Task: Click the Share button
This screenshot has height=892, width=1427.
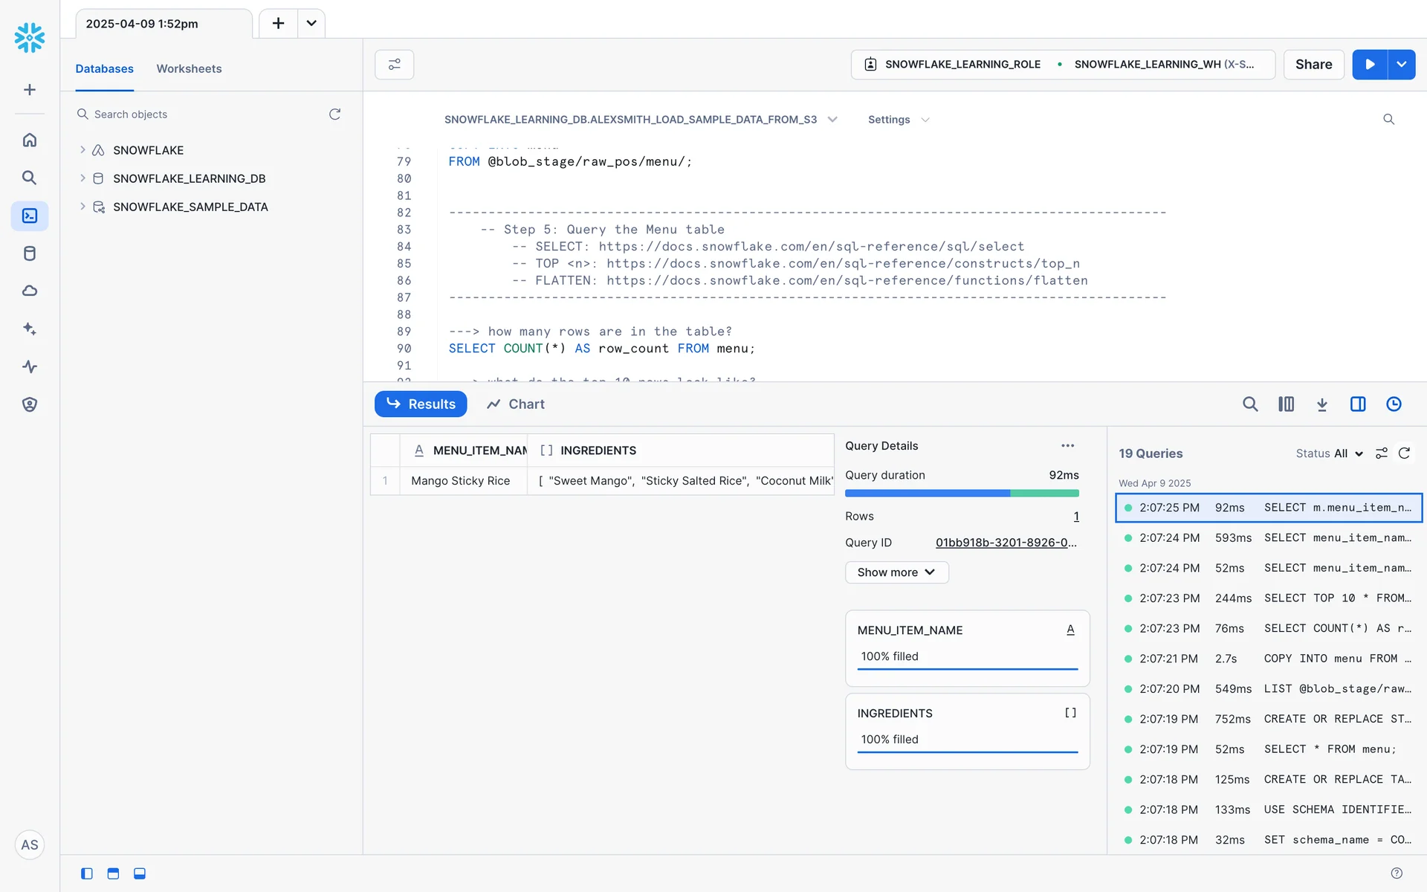Action: (x=1313, y=65)
